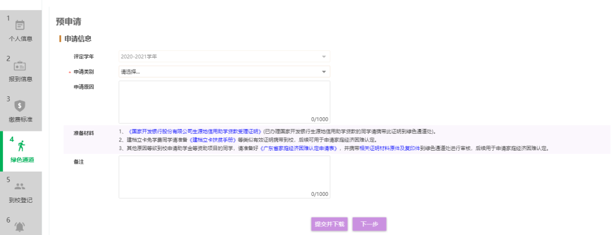Screen dimensions: 613x235
Task: Click the 提交并下载 button
Action: 330,224
